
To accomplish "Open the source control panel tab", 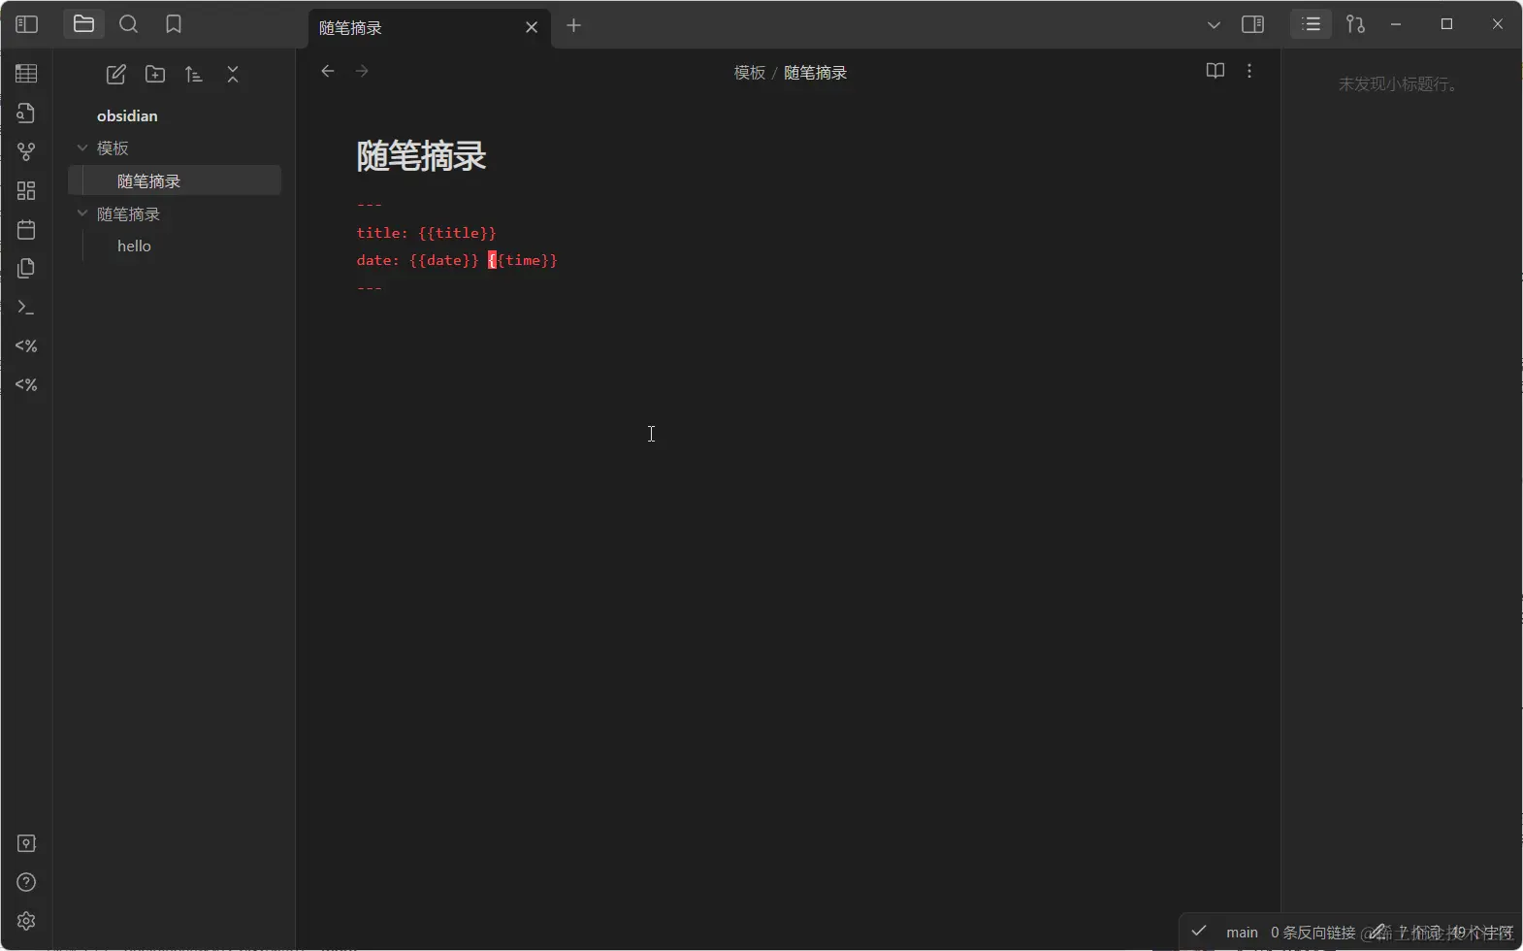I will point(1356,24).
